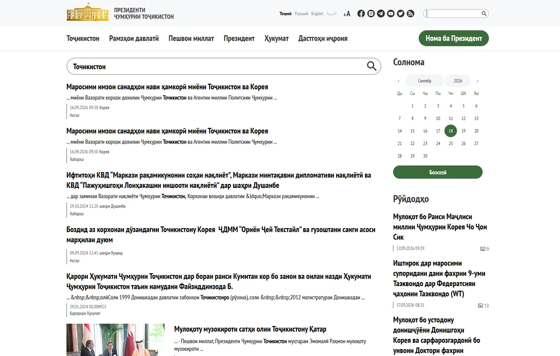Viewport: 560px width, 356px height.
Task: Switch language to English
Action: pos(317,14)
